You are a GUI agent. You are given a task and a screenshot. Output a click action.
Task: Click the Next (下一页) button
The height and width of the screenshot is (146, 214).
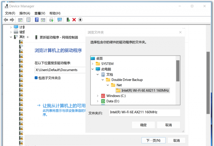click(153, 140)
